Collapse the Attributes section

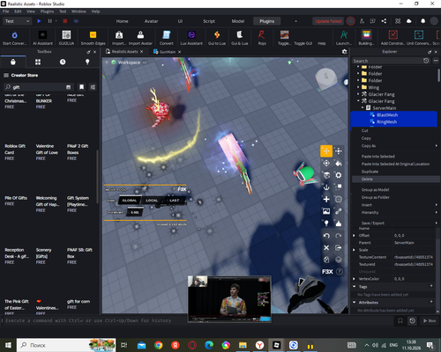pos(355,302)
